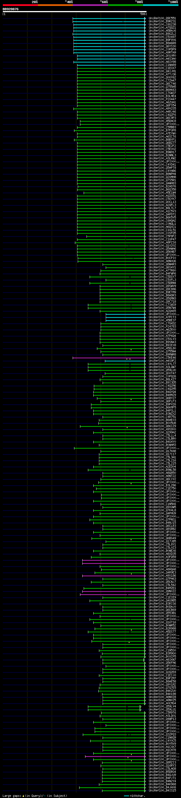181x798 pixels.
Task: Select the UniRef100_Q9C551 hit label
Action: click(x=162, y=18)
